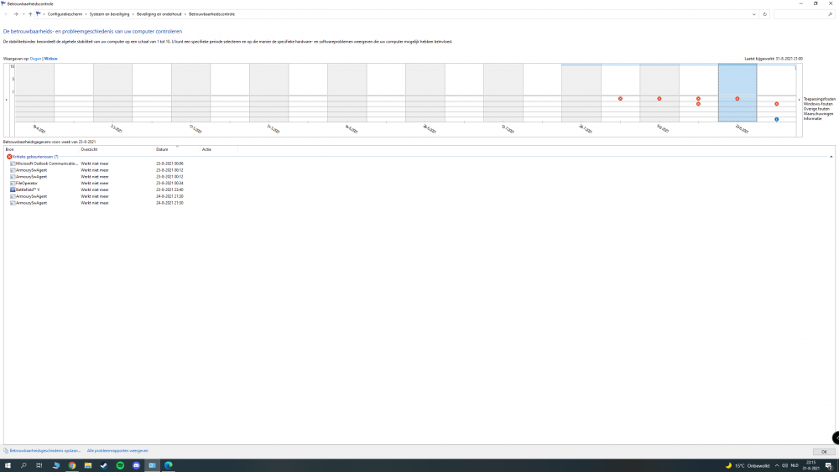The height and width of the screenshot is (472, 839).
Task: Open Microsoft Edge from taskbar
Action: click(168, 465)
